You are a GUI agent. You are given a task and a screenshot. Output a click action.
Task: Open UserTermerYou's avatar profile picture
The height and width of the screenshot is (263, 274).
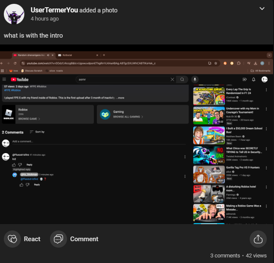pyautogui.click(x=14, y=14)
